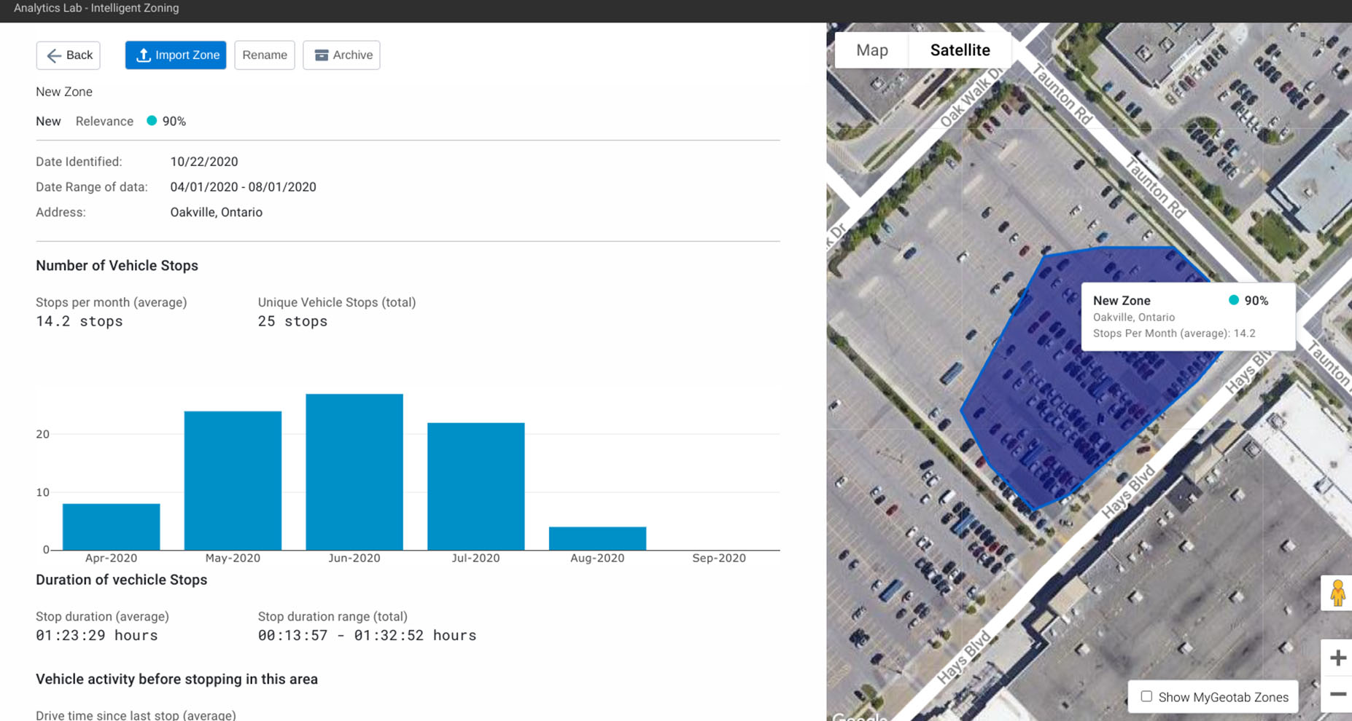Switch to Map view
Viewport: 1352px width, 721px height.
[x=871, y=50]
